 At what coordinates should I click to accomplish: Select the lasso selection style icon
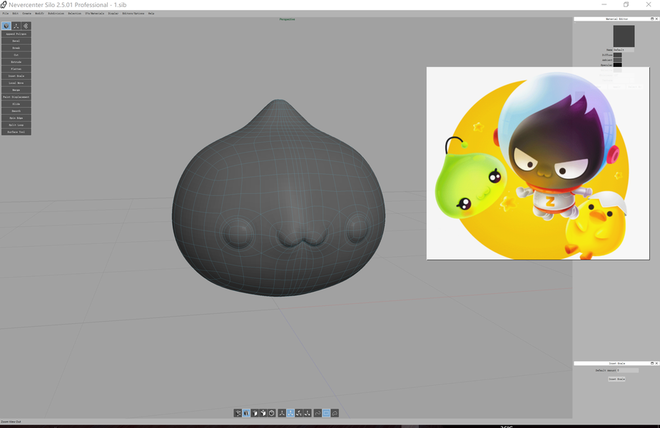coord(335,413)
